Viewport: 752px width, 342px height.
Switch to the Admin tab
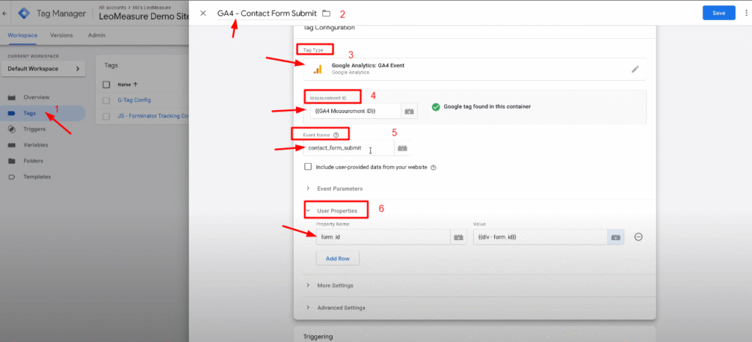click(97, 35)
